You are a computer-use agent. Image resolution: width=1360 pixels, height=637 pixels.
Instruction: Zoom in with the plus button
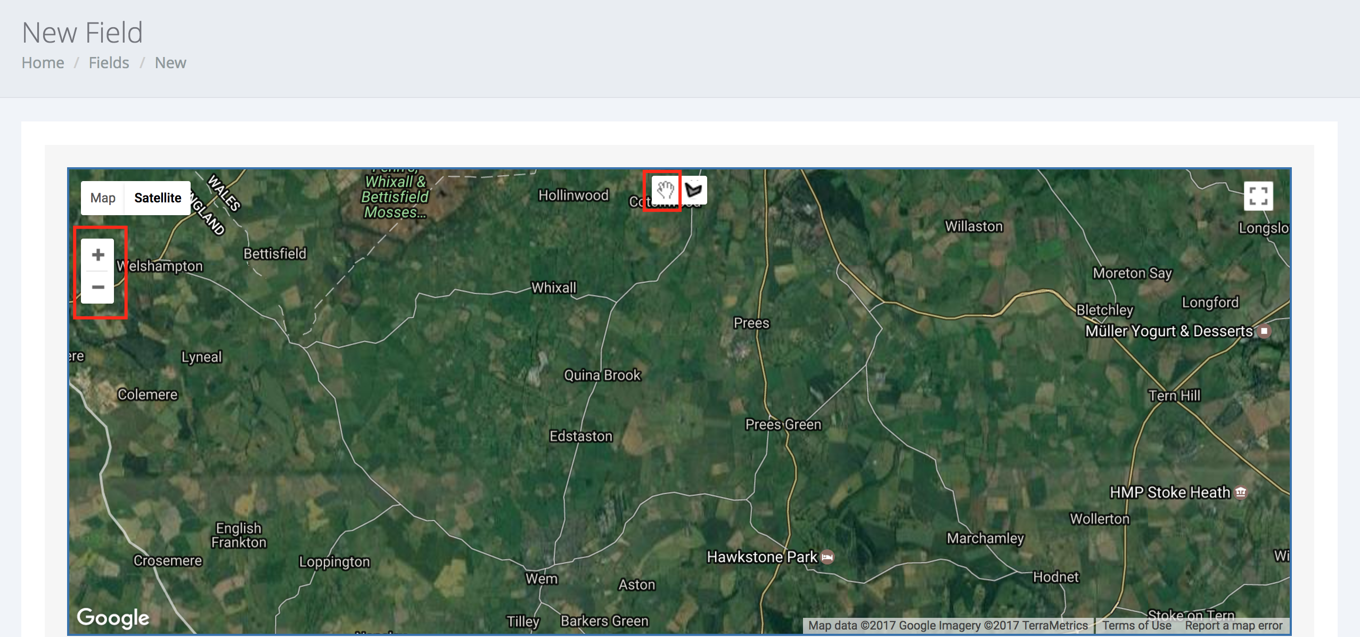point(97,255)
